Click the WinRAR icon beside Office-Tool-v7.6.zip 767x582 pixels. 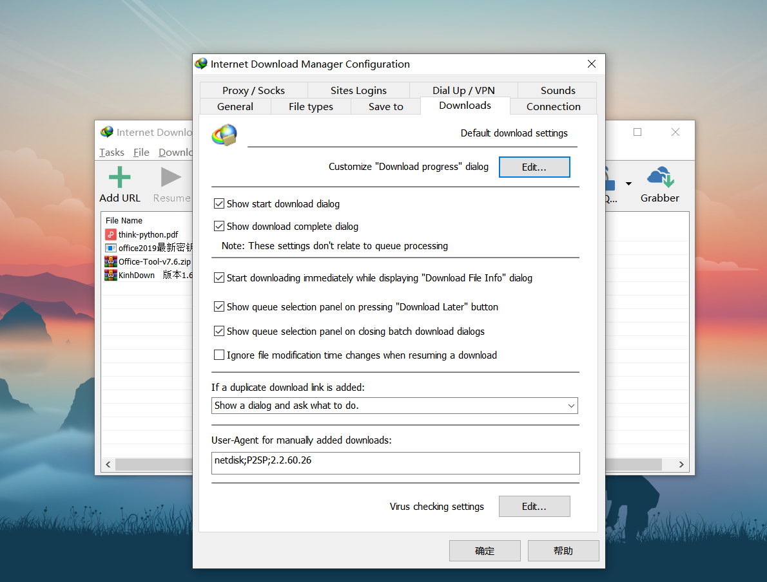coord(110,261)
